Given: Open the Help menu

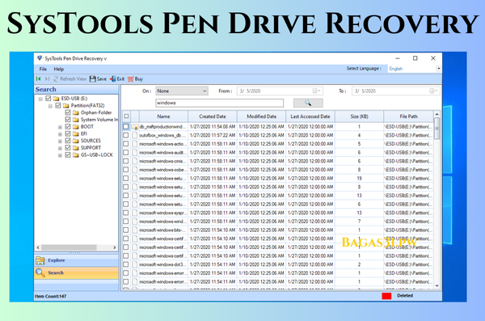Looking at the screenshot, I should pos(59,69).
